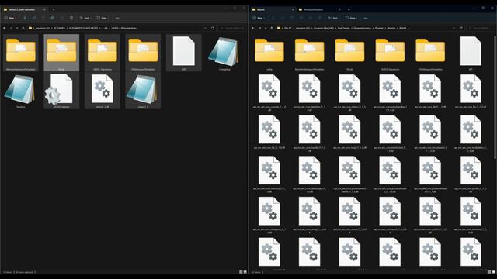Screen dimensions: 497x279
Task: Select the api-ms-win-core-heap dll file
Action: pyautogui.click(x=349, y=133)
